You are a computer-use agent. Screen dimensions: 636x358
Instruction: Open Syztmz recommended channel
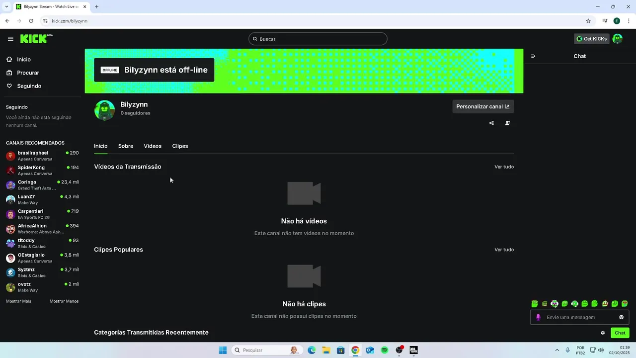coord(42,272)
